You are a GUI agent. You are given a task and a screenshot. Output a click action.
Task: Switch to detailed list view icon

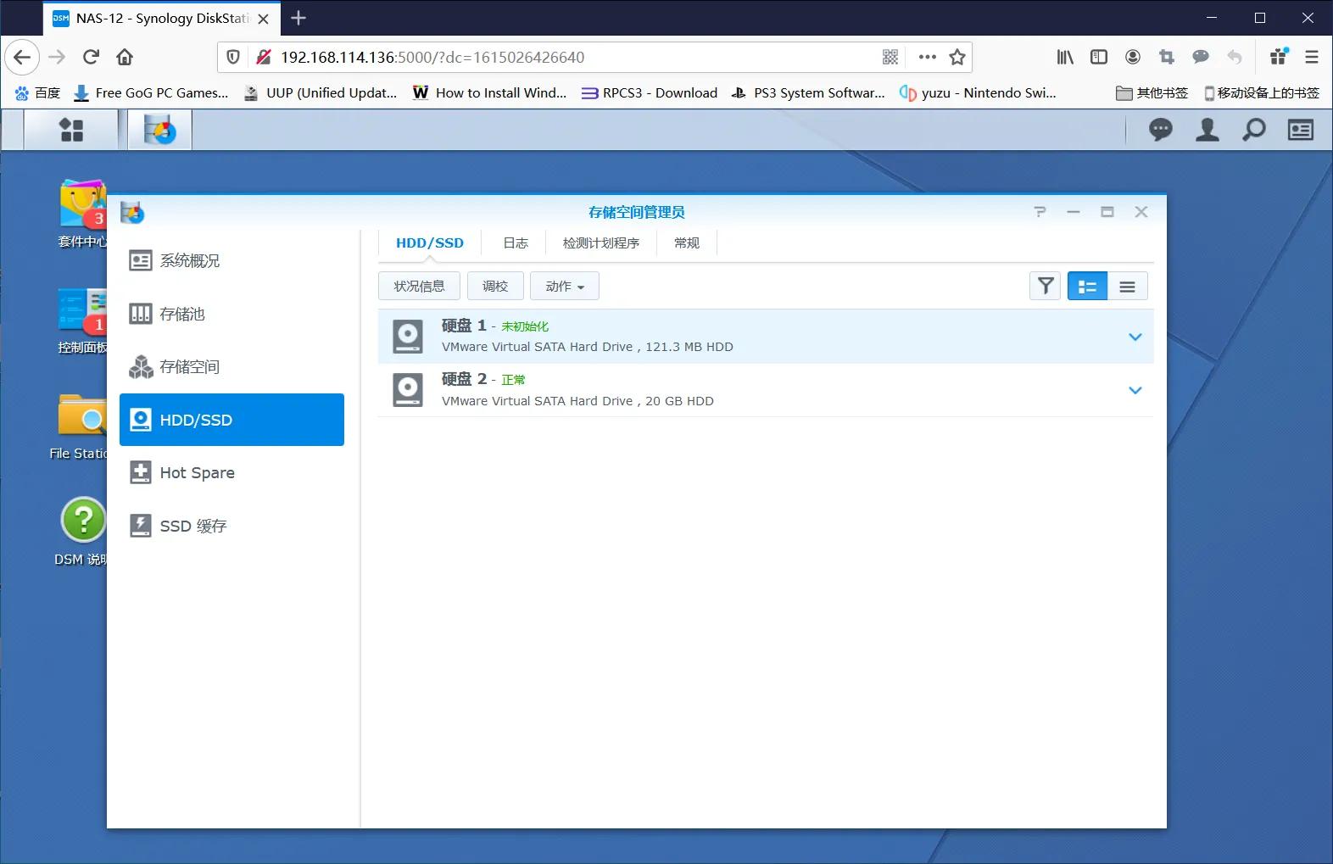pyautogui.click(x=1087, y=286)
